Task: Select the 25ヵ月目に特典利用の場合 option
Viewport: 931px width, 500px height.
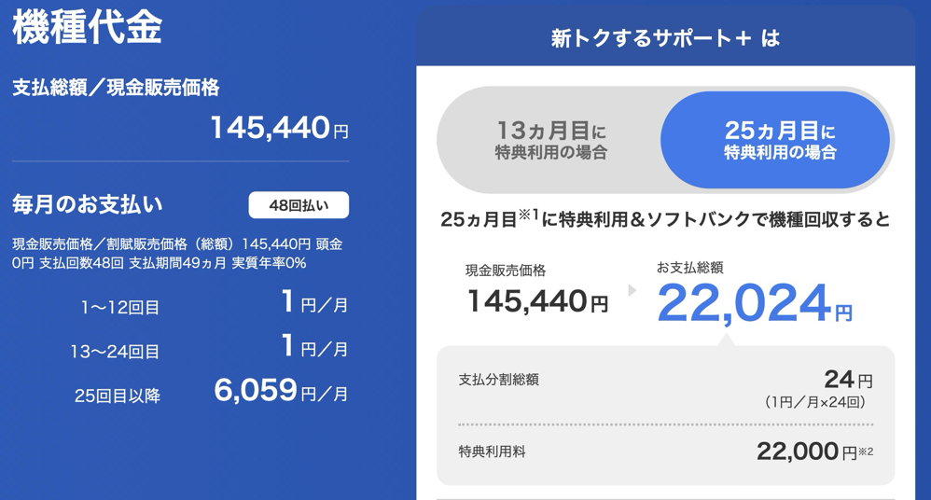Action: (x=779, y=141)
